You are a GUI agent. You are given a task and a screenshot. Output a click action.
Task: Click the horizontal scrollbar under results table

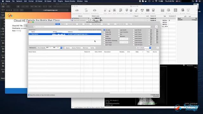click(69, 93)
